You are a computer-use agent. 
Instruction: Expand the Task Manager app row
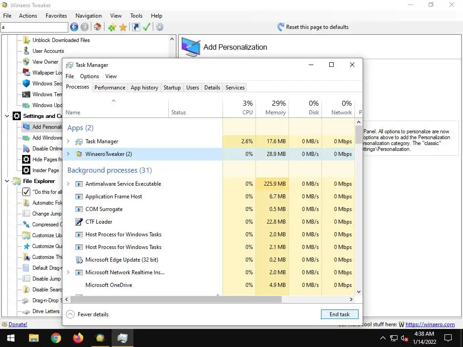click(68, 141)
